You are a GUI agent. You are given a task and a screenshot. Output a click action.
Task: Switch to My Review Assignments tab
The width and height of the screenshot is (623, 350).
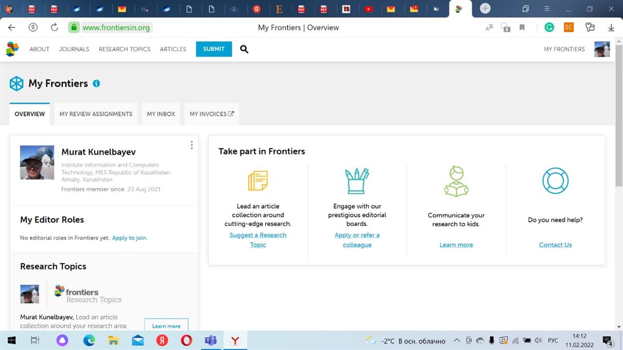pos(96,114)
